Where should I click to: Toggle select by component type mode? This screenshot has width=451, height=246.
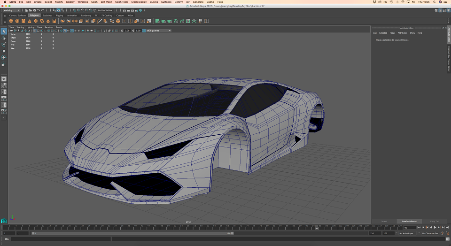tap(62, 10)
